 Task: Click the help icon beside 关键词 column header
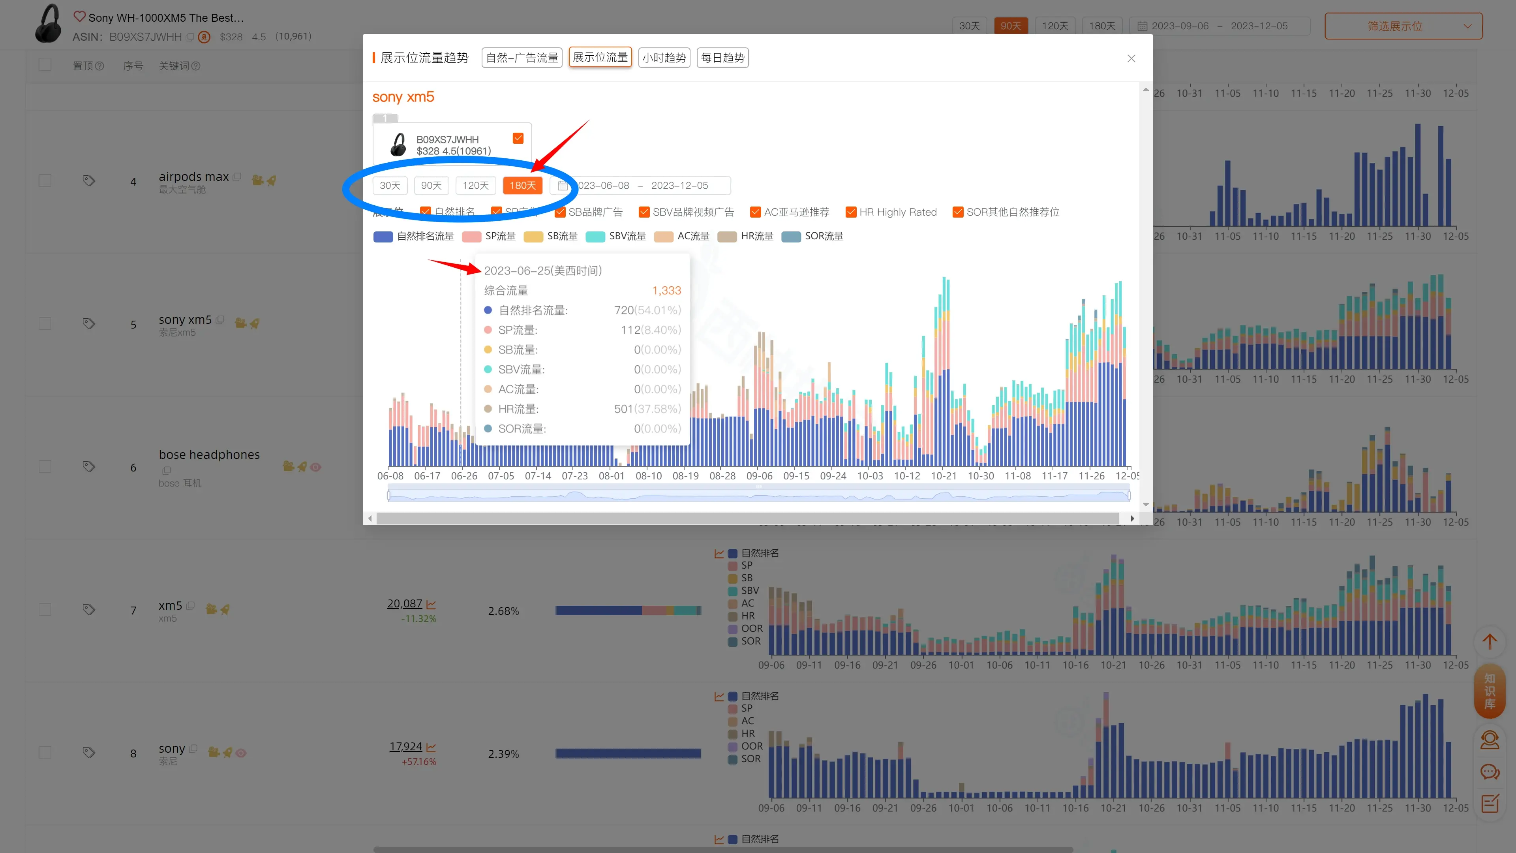coord(196,66)
